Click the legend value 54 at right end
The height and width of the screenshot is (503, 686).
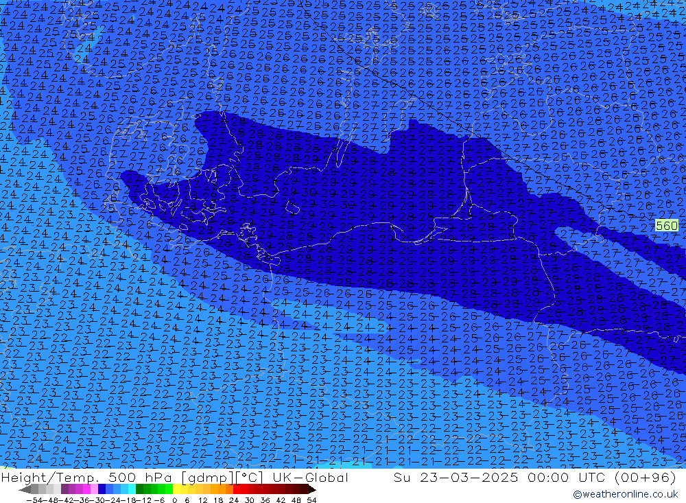311,500
